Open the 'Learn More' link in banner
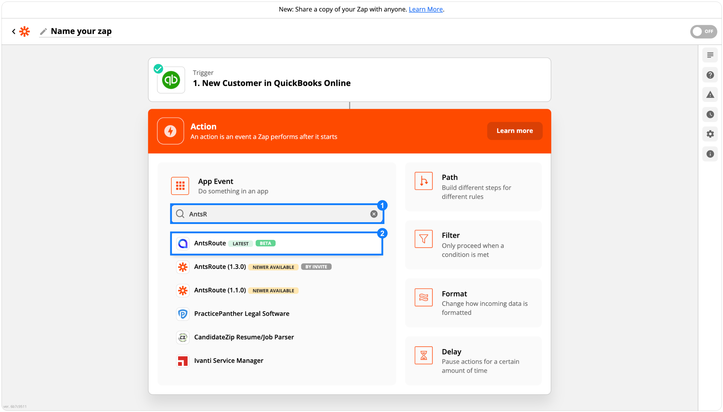Image resolution: width=723 pixels, height=412 pixels. [x=425, y=9]
